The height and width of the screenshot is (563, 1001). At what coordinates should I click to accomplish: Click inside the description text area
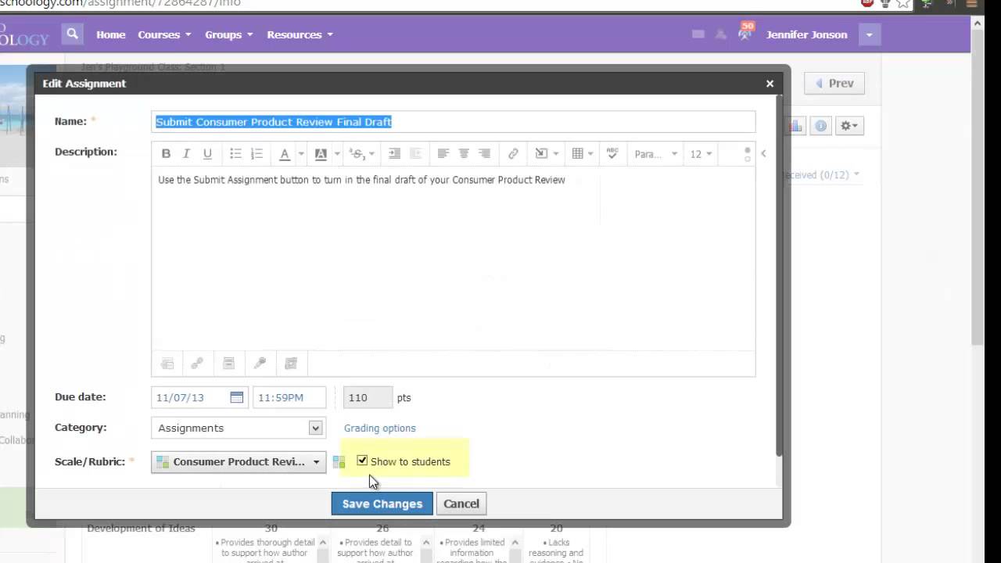(454, 258)
